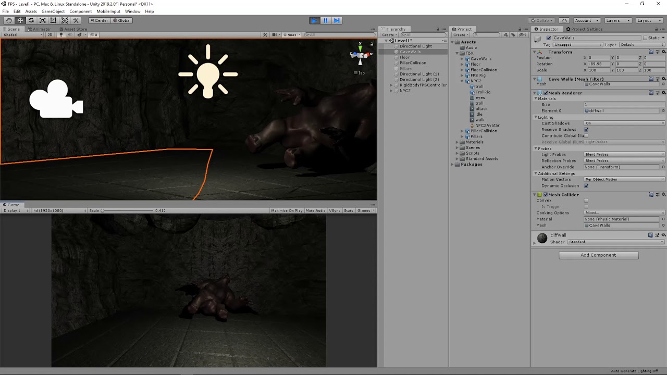Viewport: 667px width, 375px height.
Task: Switch to the Animator tab
Action: pyautogui.click(x=40, y=29)
